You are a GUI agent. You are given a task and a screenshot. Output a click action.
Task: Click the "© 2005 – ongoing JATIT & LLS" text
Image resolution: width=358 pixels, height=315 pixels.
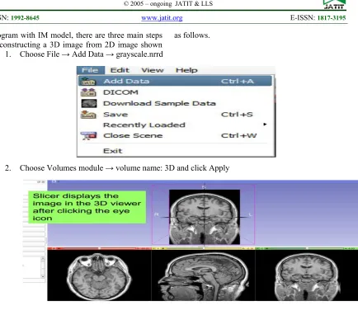click(168, 3)
